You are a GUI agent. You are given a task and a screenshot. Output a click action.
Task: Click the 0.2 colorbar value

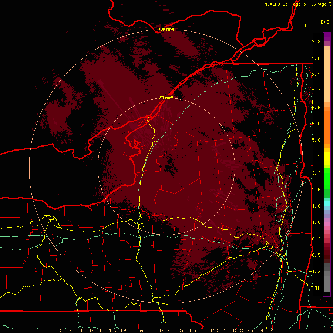(316, 239)
